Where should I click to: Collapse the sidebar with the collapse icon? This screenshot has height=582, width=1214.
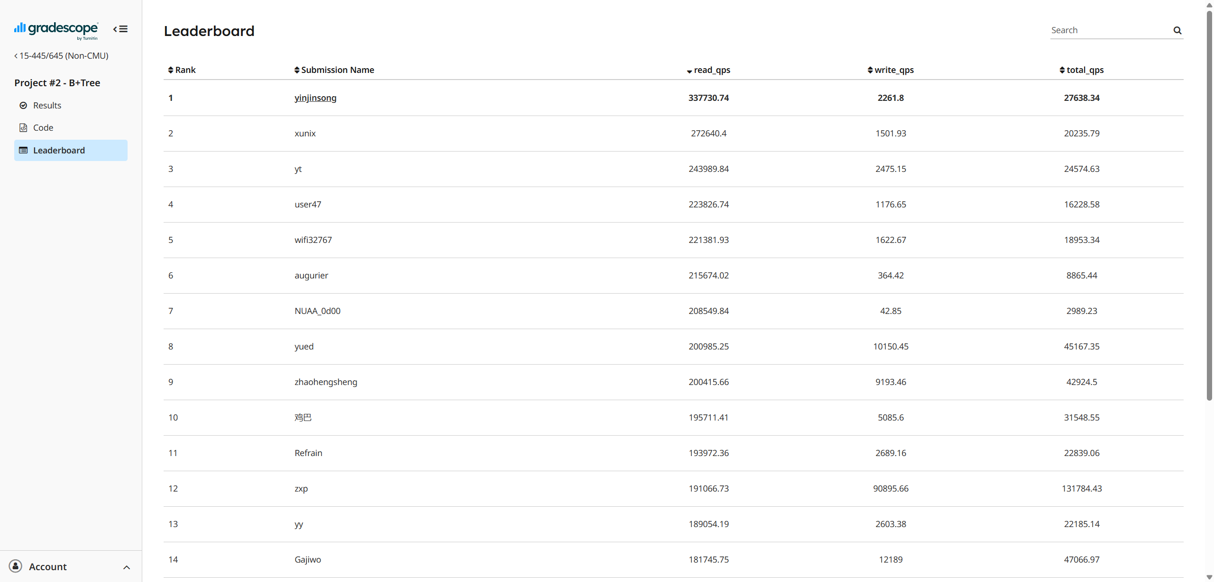pyautogui.click(x=120, y=29)
